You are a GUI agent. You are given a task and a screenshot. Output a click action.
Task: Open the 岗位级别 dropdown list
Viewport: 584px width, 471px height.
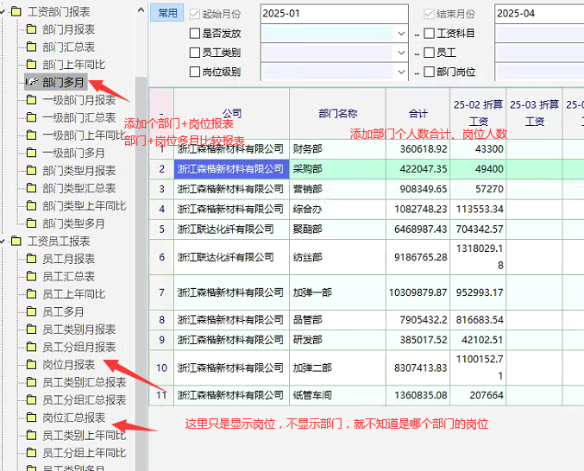[x=401, y=72]
